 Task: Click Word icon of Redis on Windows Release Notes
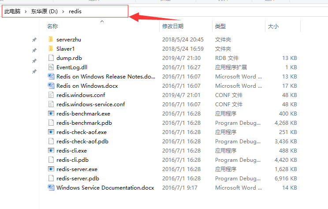(51, 76)
